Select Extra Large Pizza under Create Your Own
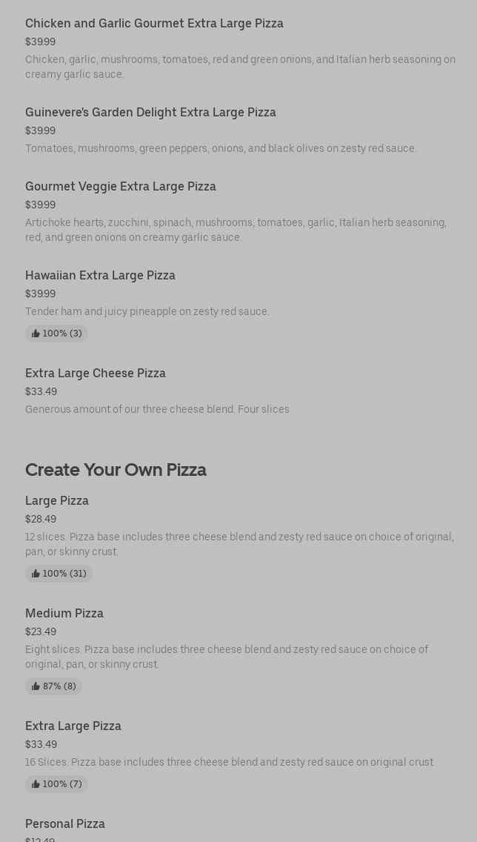Image resolution: width=477 pixels, height=842 pixels. [73, 726]
